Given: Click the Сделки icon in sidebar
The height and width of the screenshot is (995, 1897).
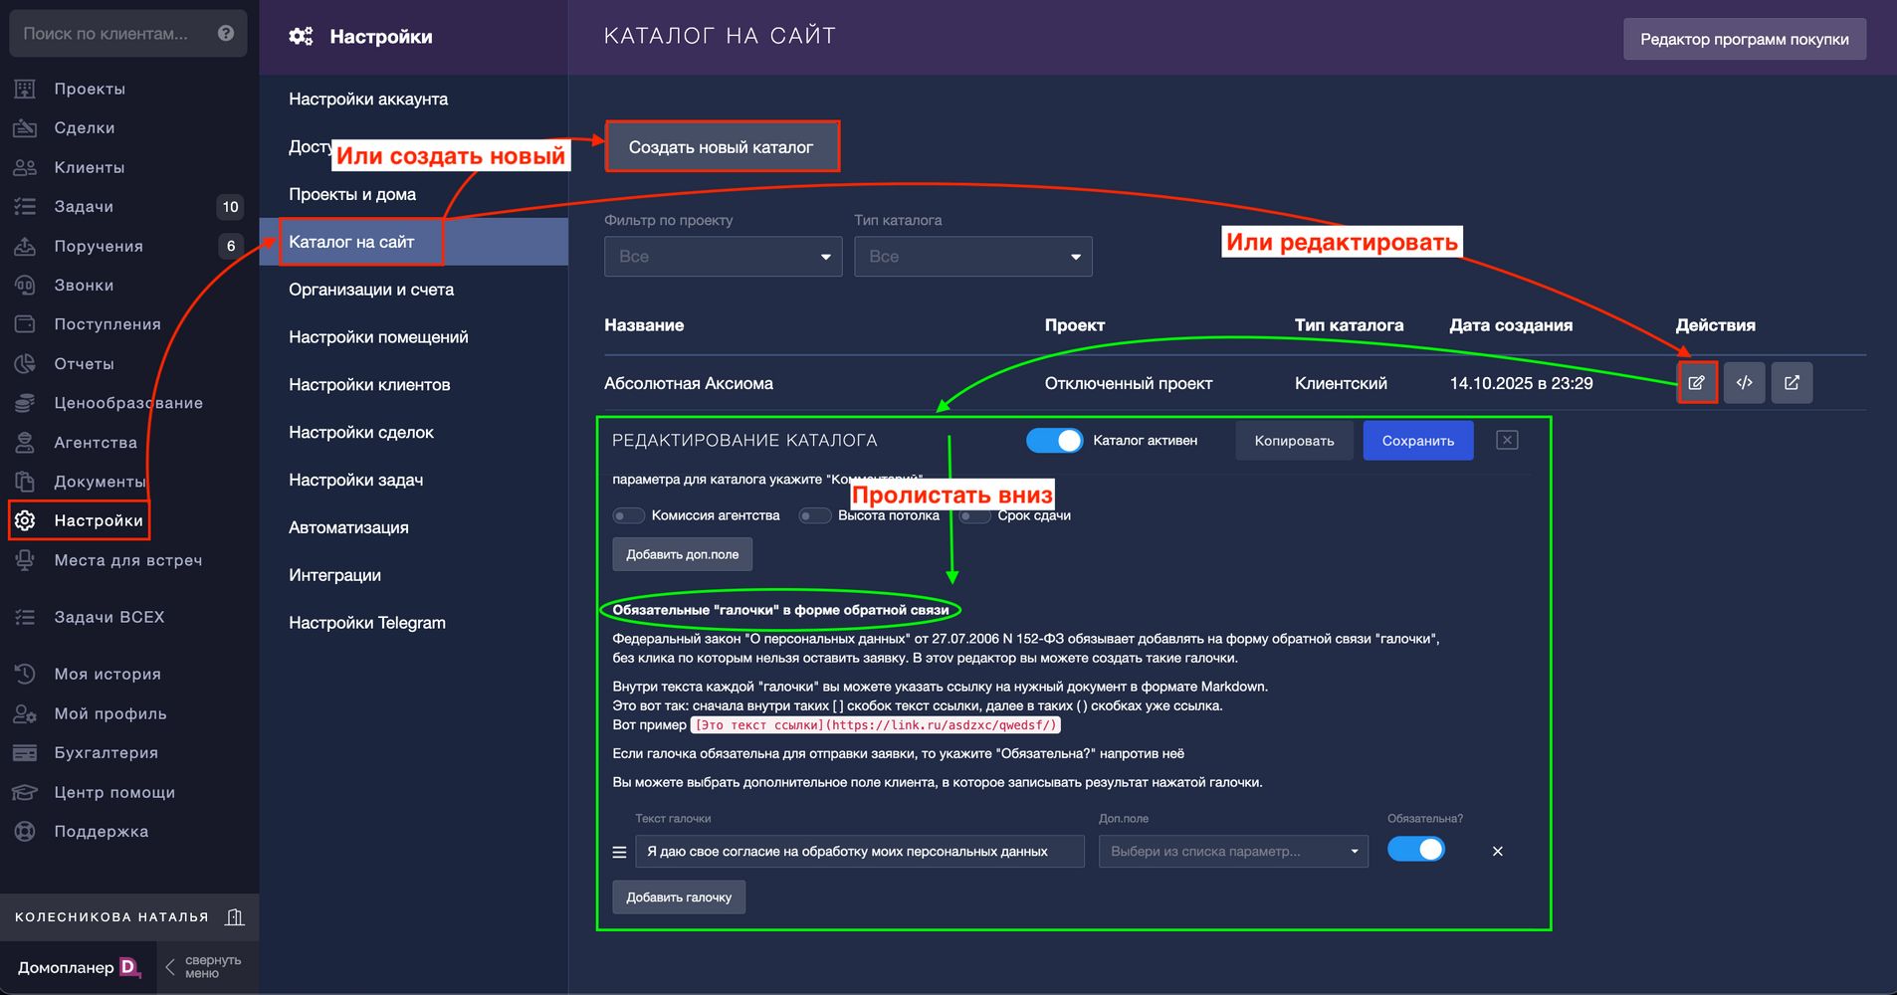Looking at the screenshot, I should click(x=25, y=128).
